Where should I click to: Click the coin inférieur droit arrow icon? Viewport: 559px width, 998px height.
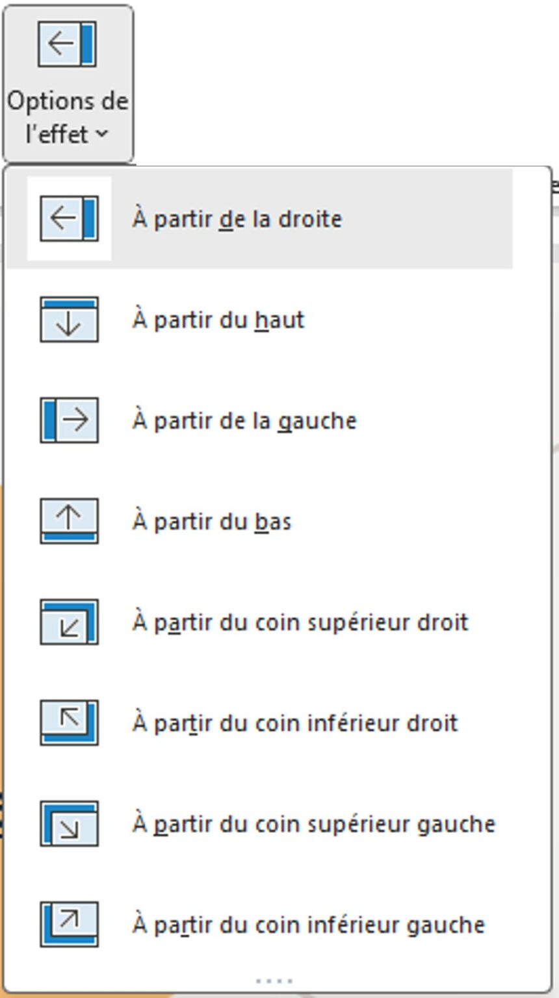click(x=68, y=722)
